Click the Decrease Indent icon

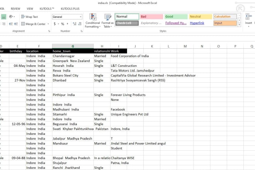click(11, 24)
